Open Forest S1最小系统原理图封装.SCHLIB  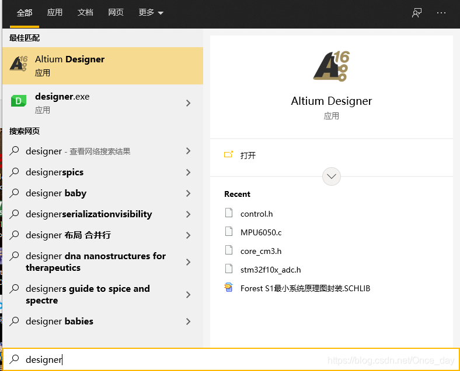click(x=305, y=288)
